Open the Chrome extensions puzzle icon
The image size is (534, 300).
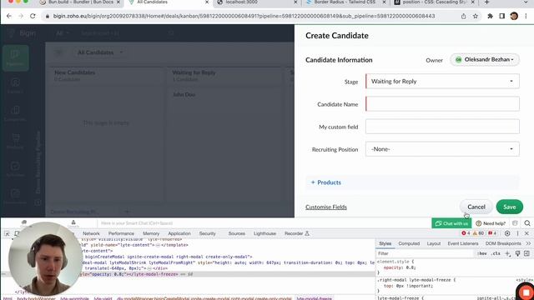pyautogui.click(x=490, y=16)
